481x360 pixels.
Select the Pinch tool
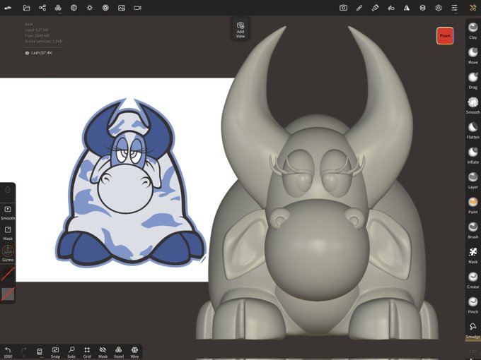click(473, 305)
